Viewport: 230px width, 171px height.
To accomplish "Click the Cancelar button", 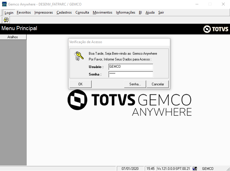I will tap(158, 84).
